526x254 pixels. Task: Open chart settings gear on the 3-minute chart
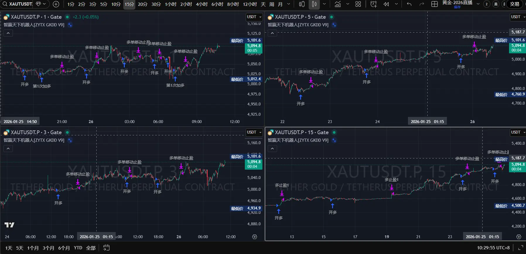(255, 237)
